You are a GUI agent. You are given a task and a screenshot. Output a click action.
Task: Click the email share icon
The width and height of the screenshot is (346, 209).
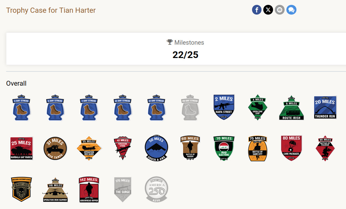point(280,10)
